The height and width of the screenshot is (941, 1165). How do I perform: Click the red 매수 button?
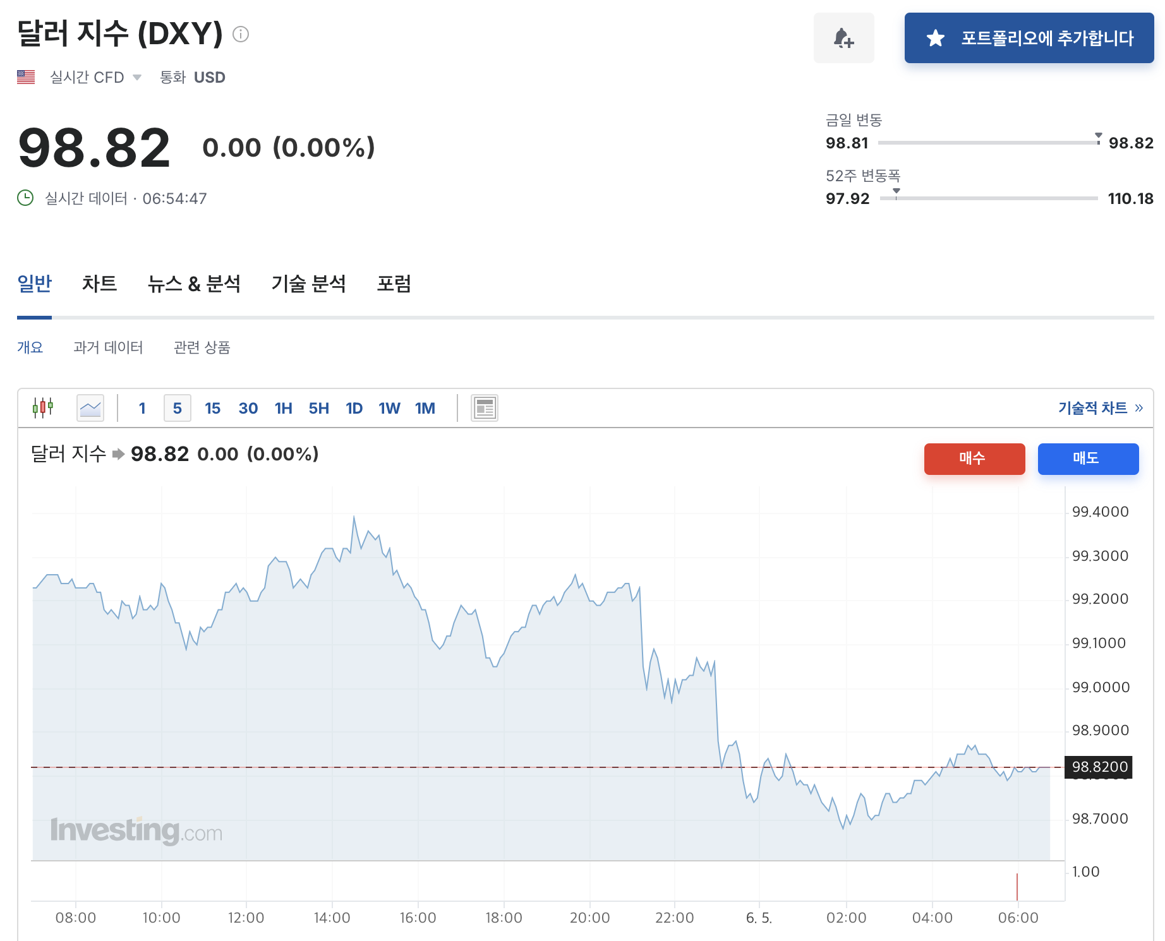974,459
